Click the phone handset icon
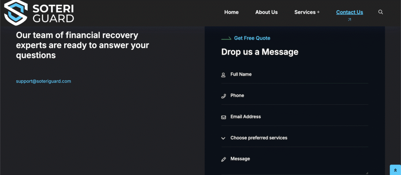This screenshot has height=175, width=401. coord(224,96)
